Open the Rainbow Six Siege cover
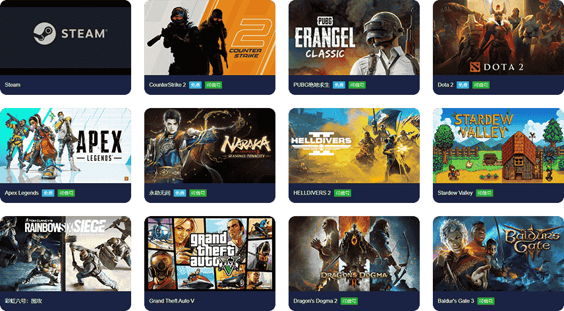 (x=65, y=254)
